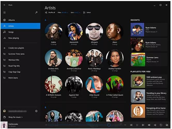Click the playback seek slider knob
This screenshot has width=172, height=129.
click(x=109, y=125)
